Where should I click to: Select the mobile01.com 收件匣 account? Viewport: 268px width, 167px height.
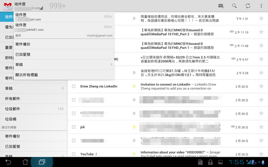coord(64,27)
